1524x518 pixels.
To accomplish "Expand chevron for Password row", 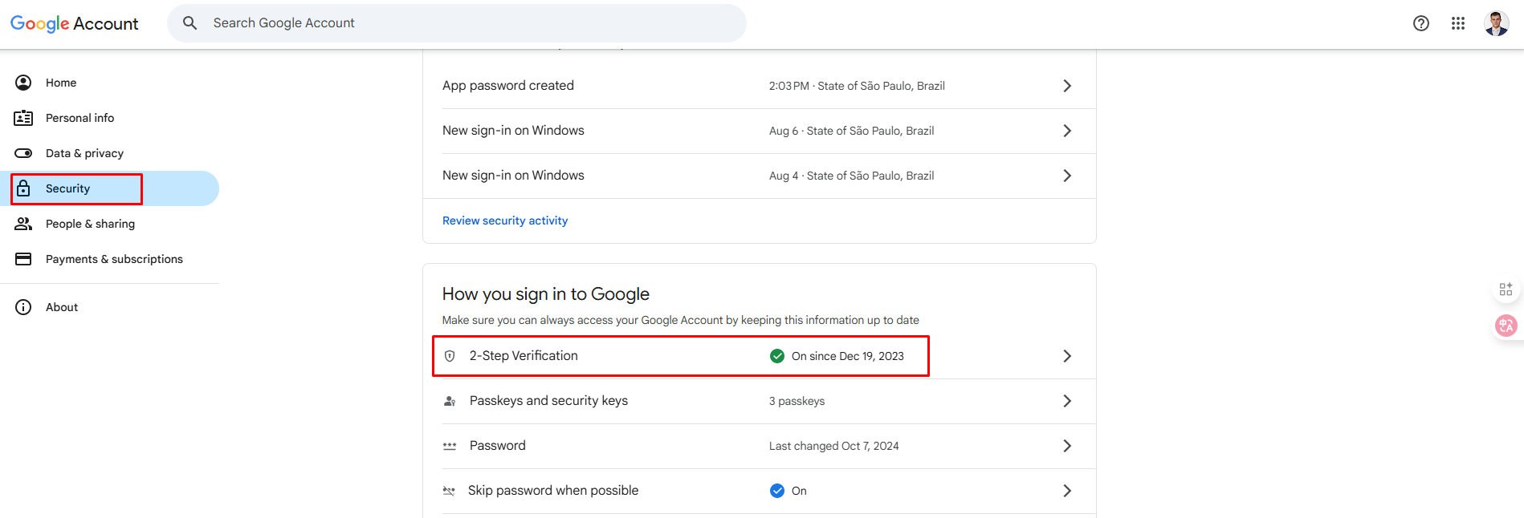I will (x=1067, y=446).
